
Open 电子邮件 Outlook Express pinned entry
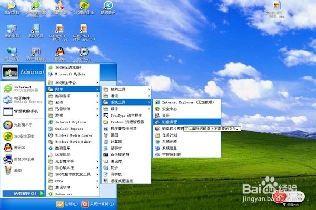[x=23, y=100]
